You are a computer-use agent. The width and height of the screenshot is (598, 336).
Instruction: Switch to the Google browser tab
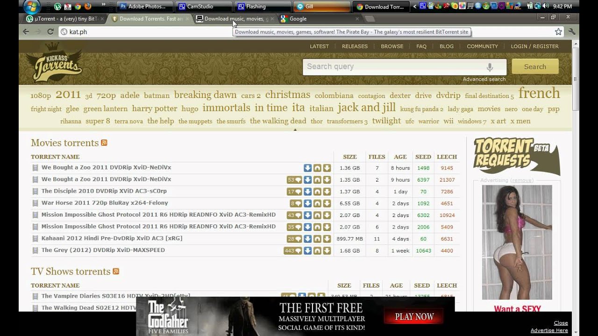click(x=320, y=19)
